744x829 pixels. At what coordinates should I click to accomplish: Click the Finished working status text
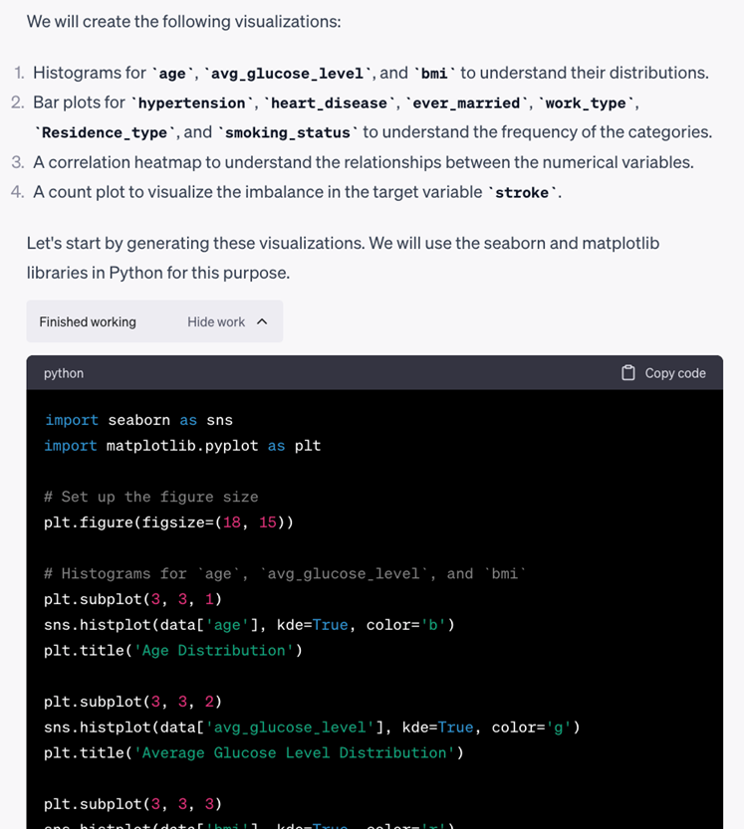[87, 321]
